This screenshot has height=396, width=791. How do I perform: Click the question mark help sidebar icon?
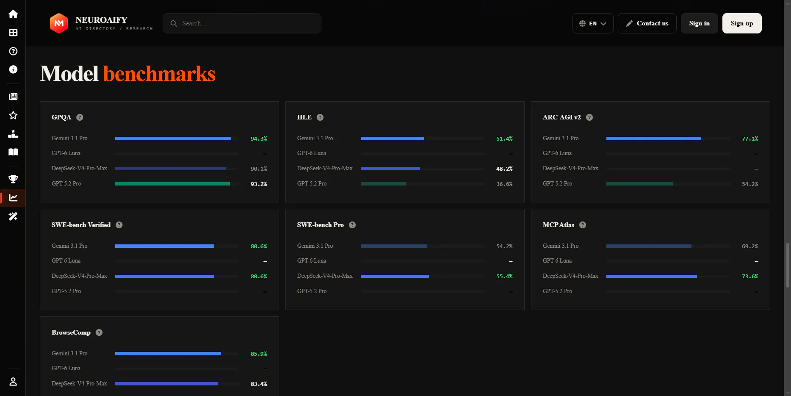(13, 51)
